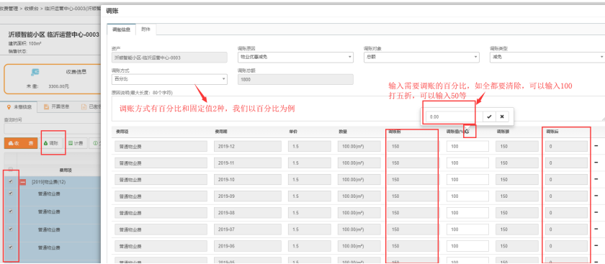
Task: Click the 未缴 amount 3300.00元
Action: pos(58,87)
